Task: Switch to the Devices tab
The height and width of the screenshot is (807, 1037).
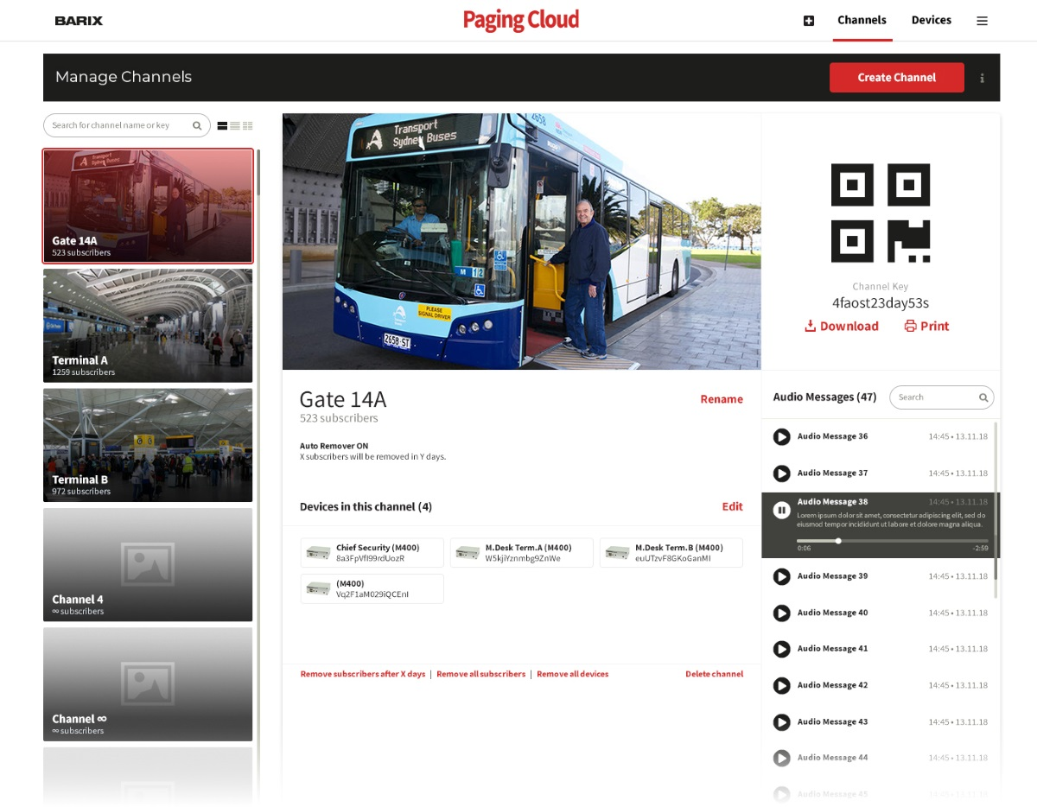Action: point(931,20)
